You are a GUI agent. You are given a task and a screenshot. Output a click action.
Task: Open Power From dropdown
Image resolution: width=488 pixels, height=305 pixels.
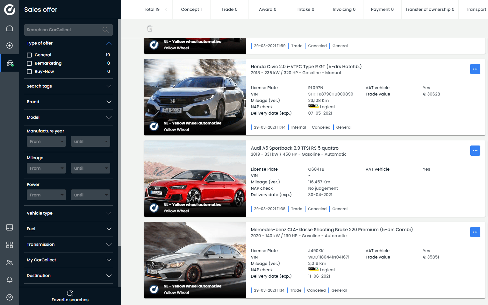[x=46, y=195]
